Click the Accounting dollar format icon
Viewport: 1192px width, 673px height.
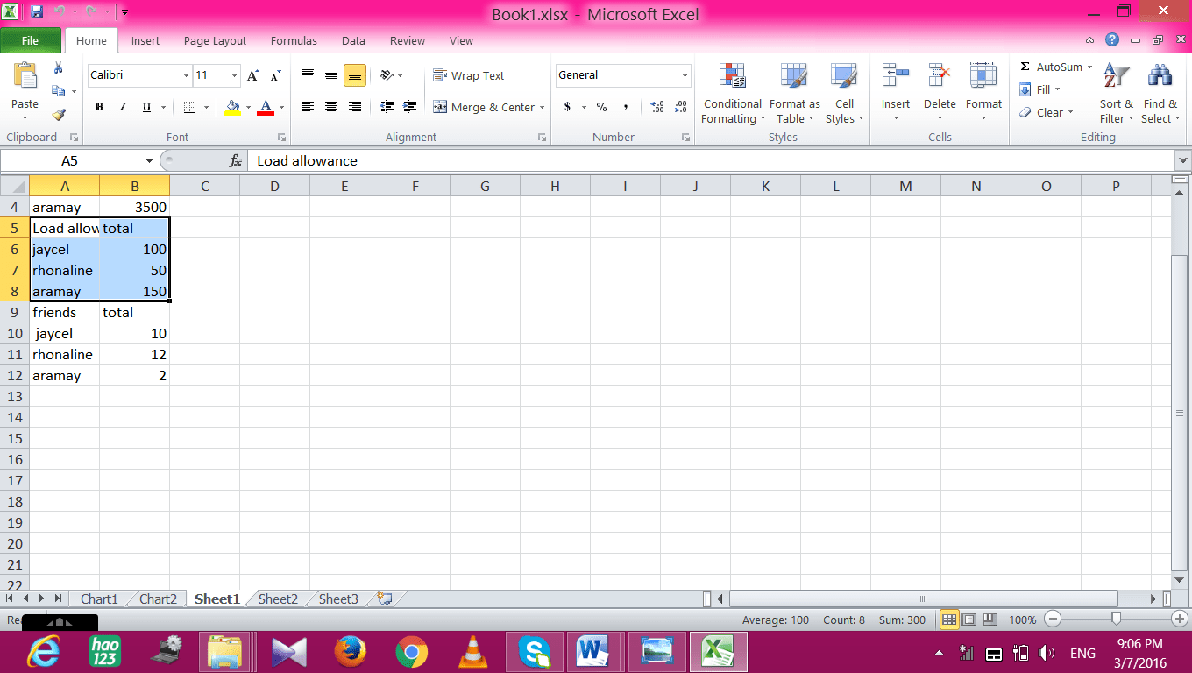point(568,107)
